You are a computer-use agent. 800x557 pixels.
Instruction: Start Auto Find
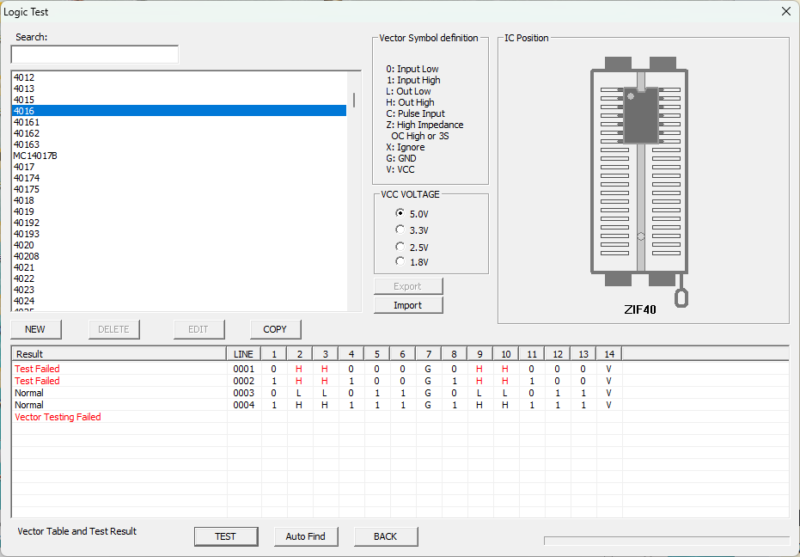[305, 536]
